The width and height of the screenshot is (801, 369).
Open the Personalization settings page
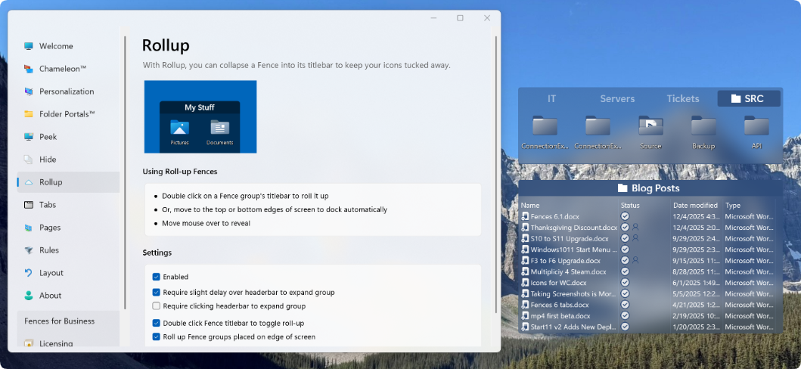coord(67,91)
